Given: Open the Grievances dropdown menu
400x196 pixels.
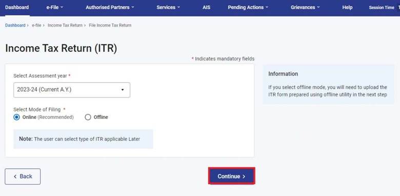Looking at the screenshot, I should 305,7.
